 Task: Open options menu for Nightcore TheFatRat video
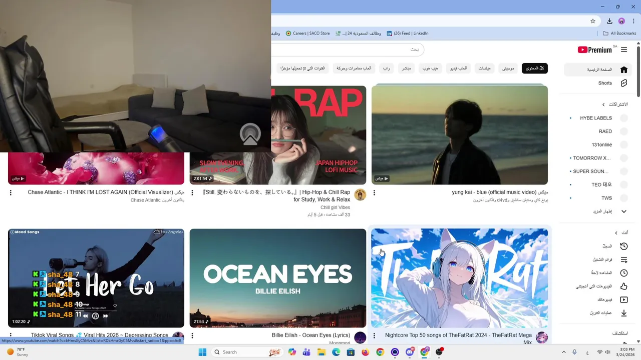point(374,335)
